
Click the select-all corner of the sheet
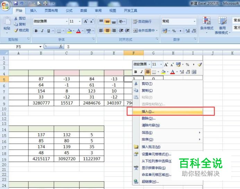tap(4, 53)
